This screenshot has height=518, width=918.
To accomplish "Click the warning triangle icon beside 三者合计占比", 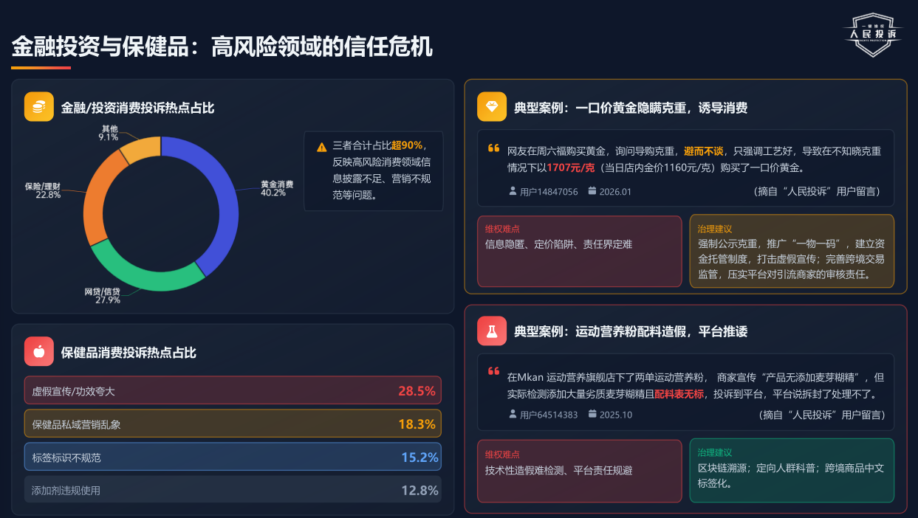I will [x=321, y=147].
